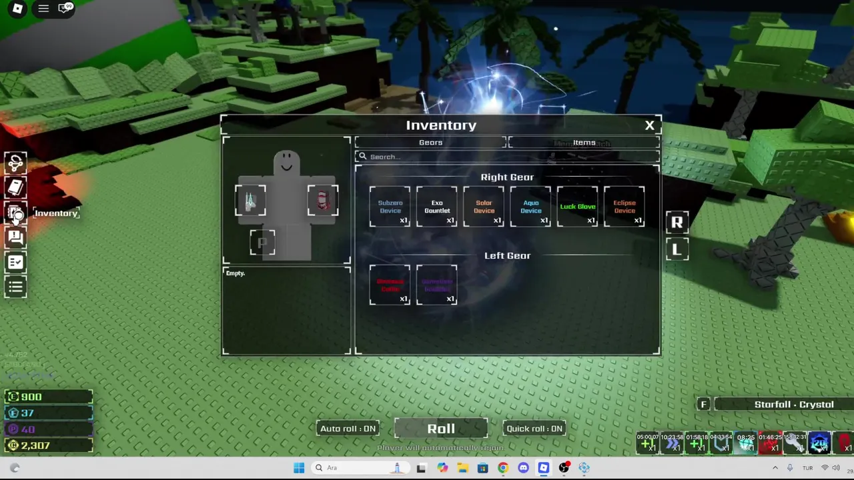854x480 pixels.
Task: Expand the hidden system tray icons
Action: tap(775, 468)
